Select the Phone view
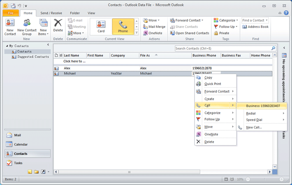Viewport: 292px width, 185px height. (x=123, y=26)
